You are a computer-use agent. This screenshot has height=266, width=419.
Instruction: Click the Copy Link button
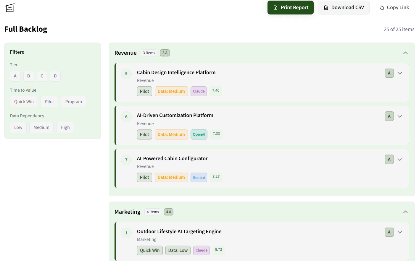(x=394, y=7)
